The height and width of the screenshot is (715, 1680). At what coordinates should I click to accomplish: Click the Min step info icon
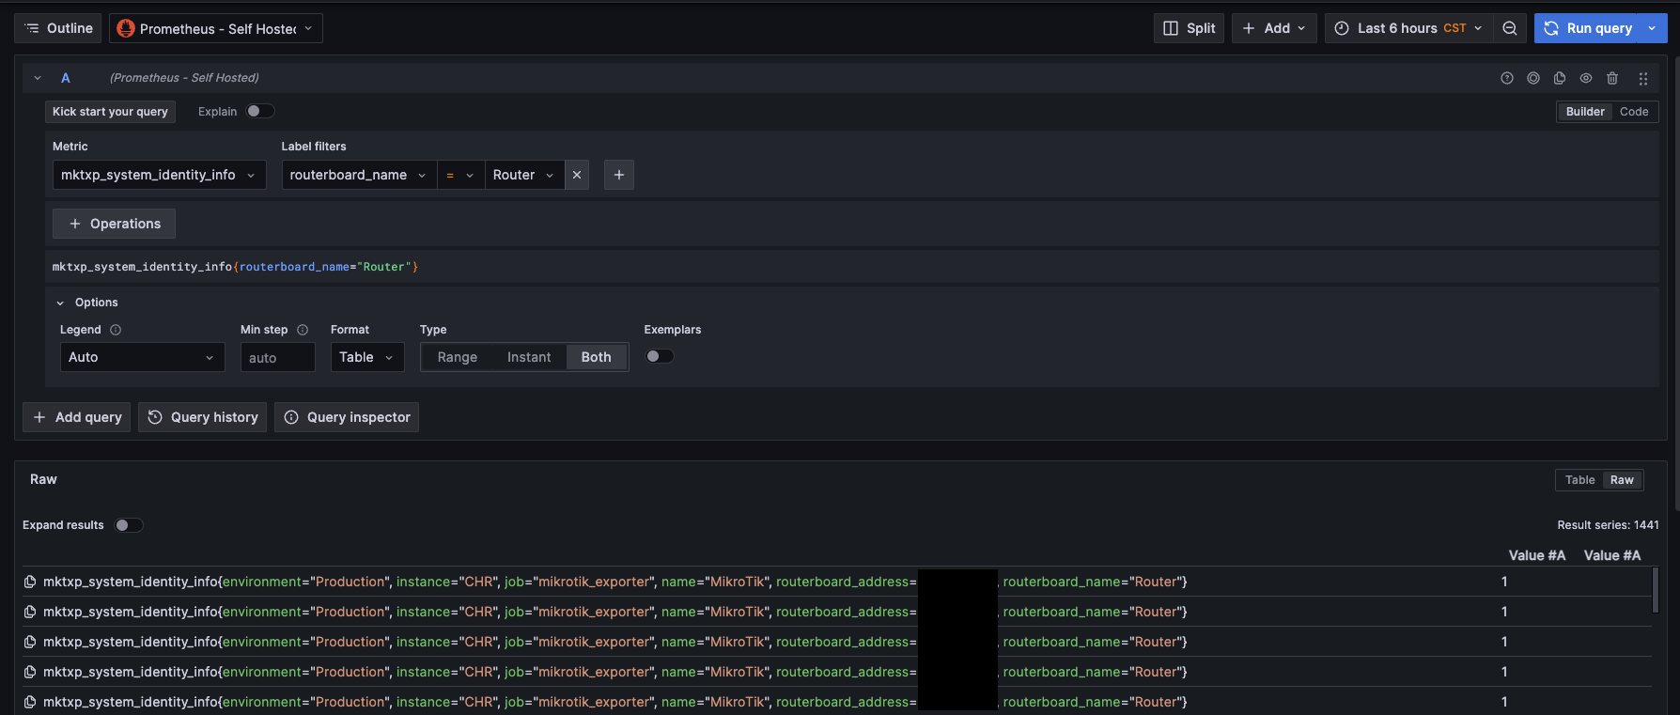[303, 330]
